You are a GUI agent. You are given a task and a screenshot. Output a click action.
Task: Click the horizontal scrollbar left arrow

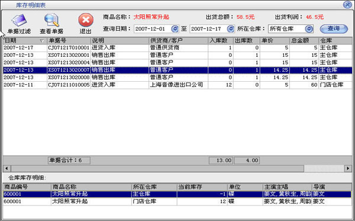7,168
